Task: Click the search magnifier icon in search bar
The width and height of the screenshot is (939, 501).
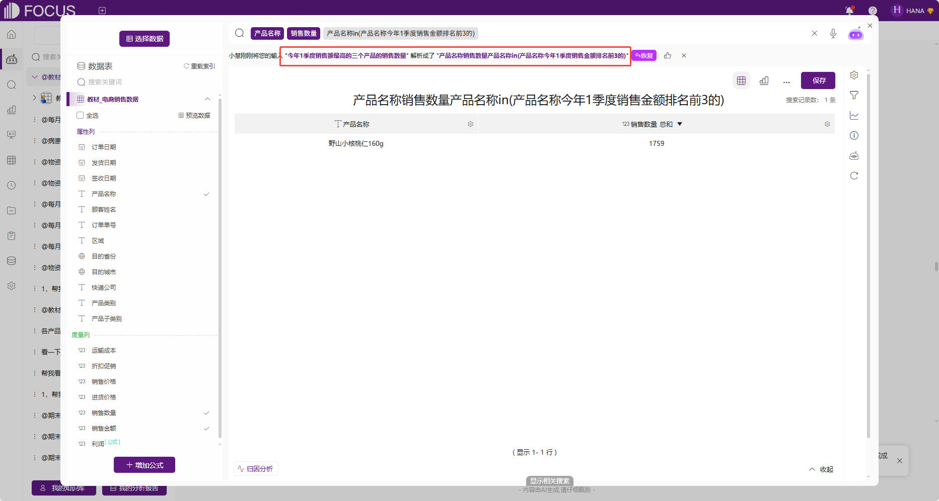Action: tap(240, 33)
